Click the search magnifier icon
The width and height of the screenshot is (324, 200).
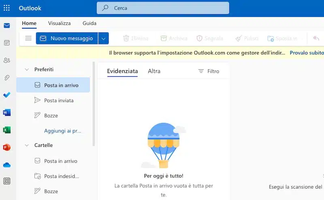click(105, 8)
